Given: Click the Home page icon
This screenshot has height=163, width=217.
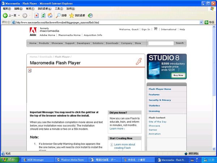Looking at the screenshot, I should click(x=50, y=15).
